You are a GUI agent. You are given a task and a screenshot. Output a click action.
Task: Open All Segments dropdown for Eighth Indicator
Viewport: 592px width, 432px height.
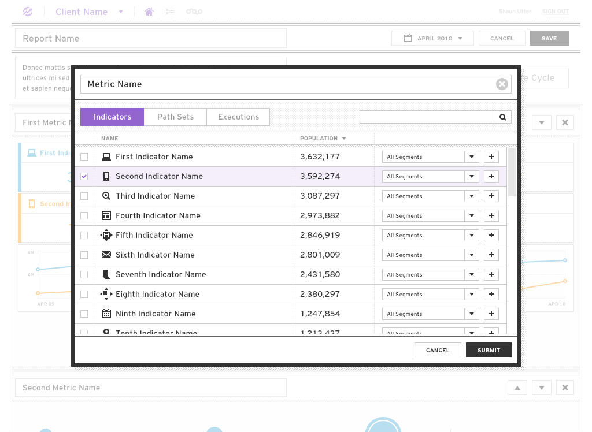[x=471, y=294]
